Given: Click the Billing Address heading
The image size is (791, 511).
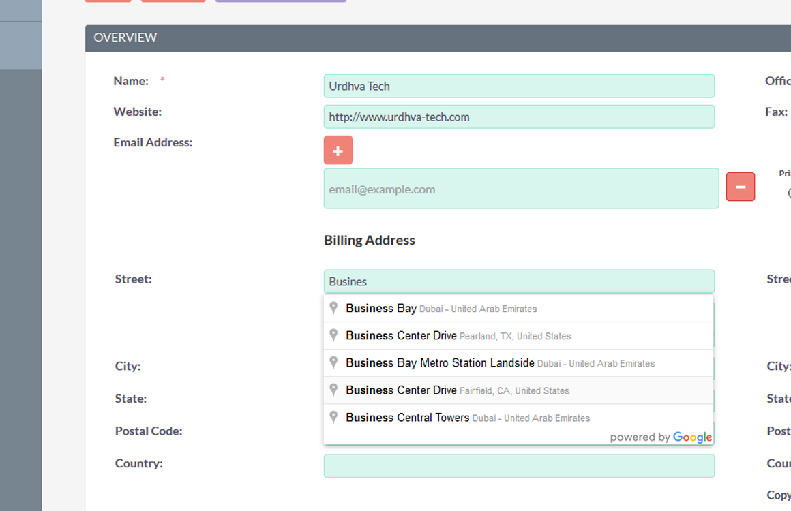Looking at the screenshot, I should [369, 240].
